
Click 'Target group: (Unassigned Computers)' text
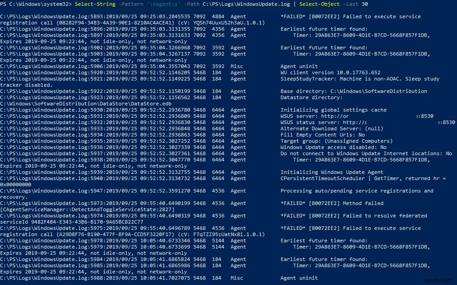click(336, 141)
